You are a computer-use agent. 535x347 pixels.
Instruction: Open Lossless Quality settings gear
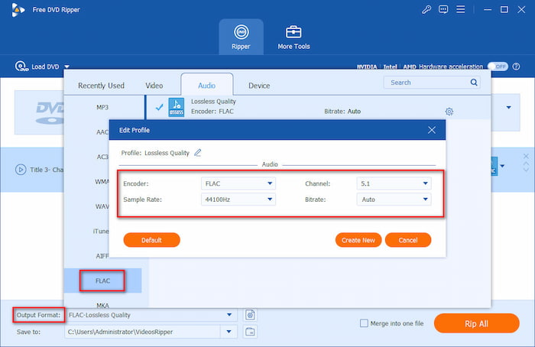point(449,112)
